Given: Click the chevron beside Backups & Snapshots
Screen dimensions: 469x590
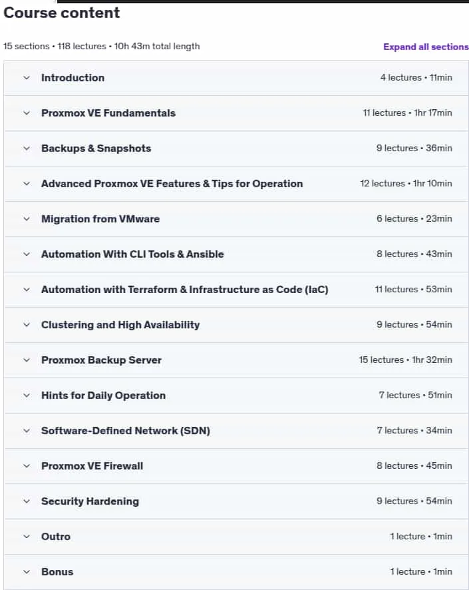Looking at the screenshot, I should click(x=27, y=148).
